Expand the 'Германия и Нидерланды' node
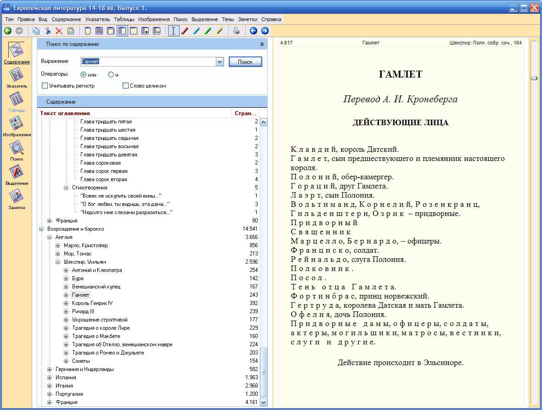Screen dimensions: 542x410 click(50, 369)
